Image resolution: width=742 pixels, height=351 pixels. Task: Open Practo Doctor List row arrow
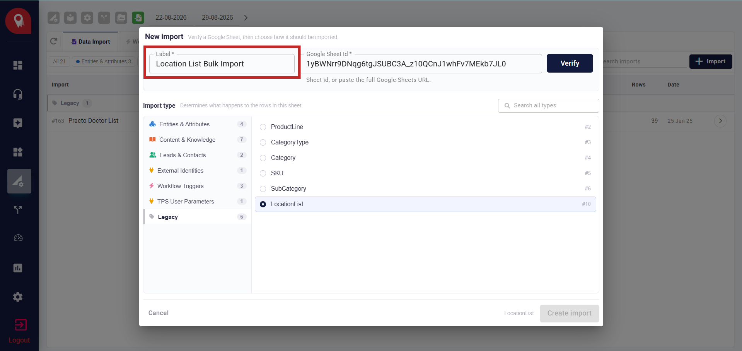720,121
